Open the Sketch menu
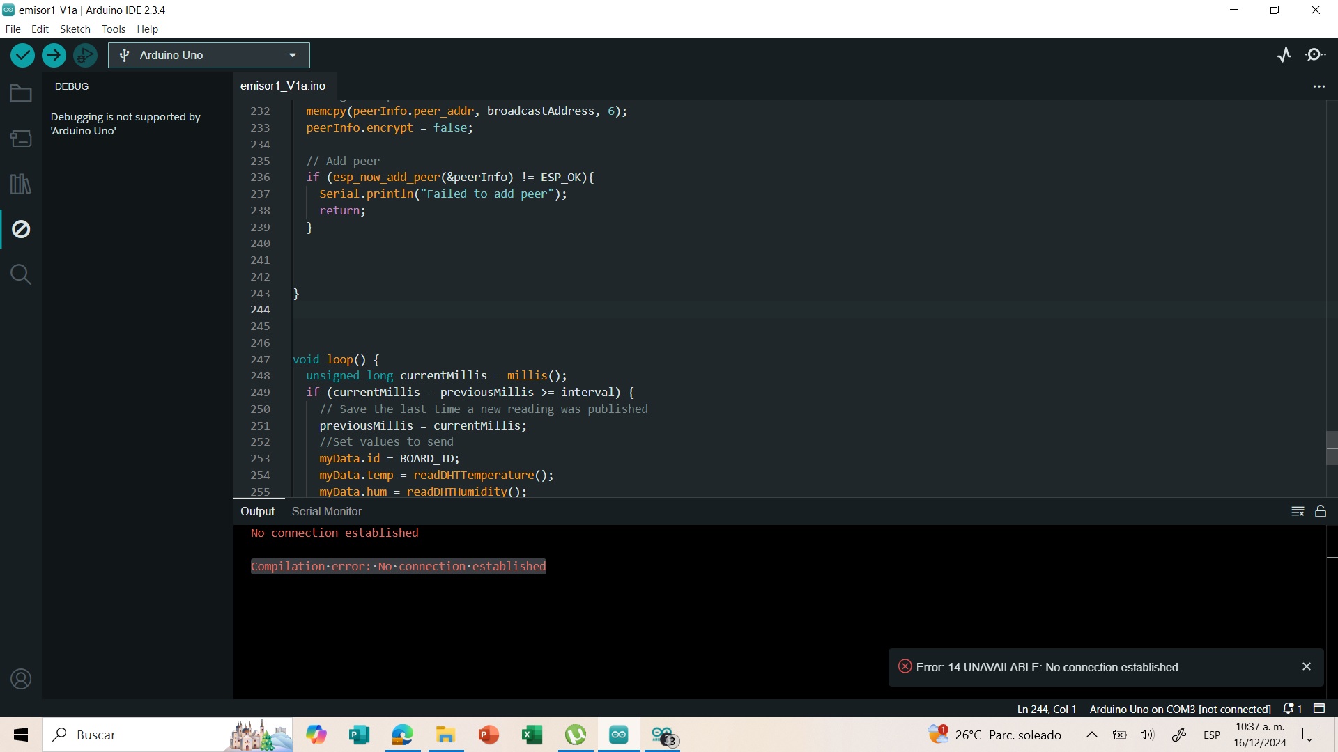This screenshot has height=752, width=1338. (x=75, y=29)
